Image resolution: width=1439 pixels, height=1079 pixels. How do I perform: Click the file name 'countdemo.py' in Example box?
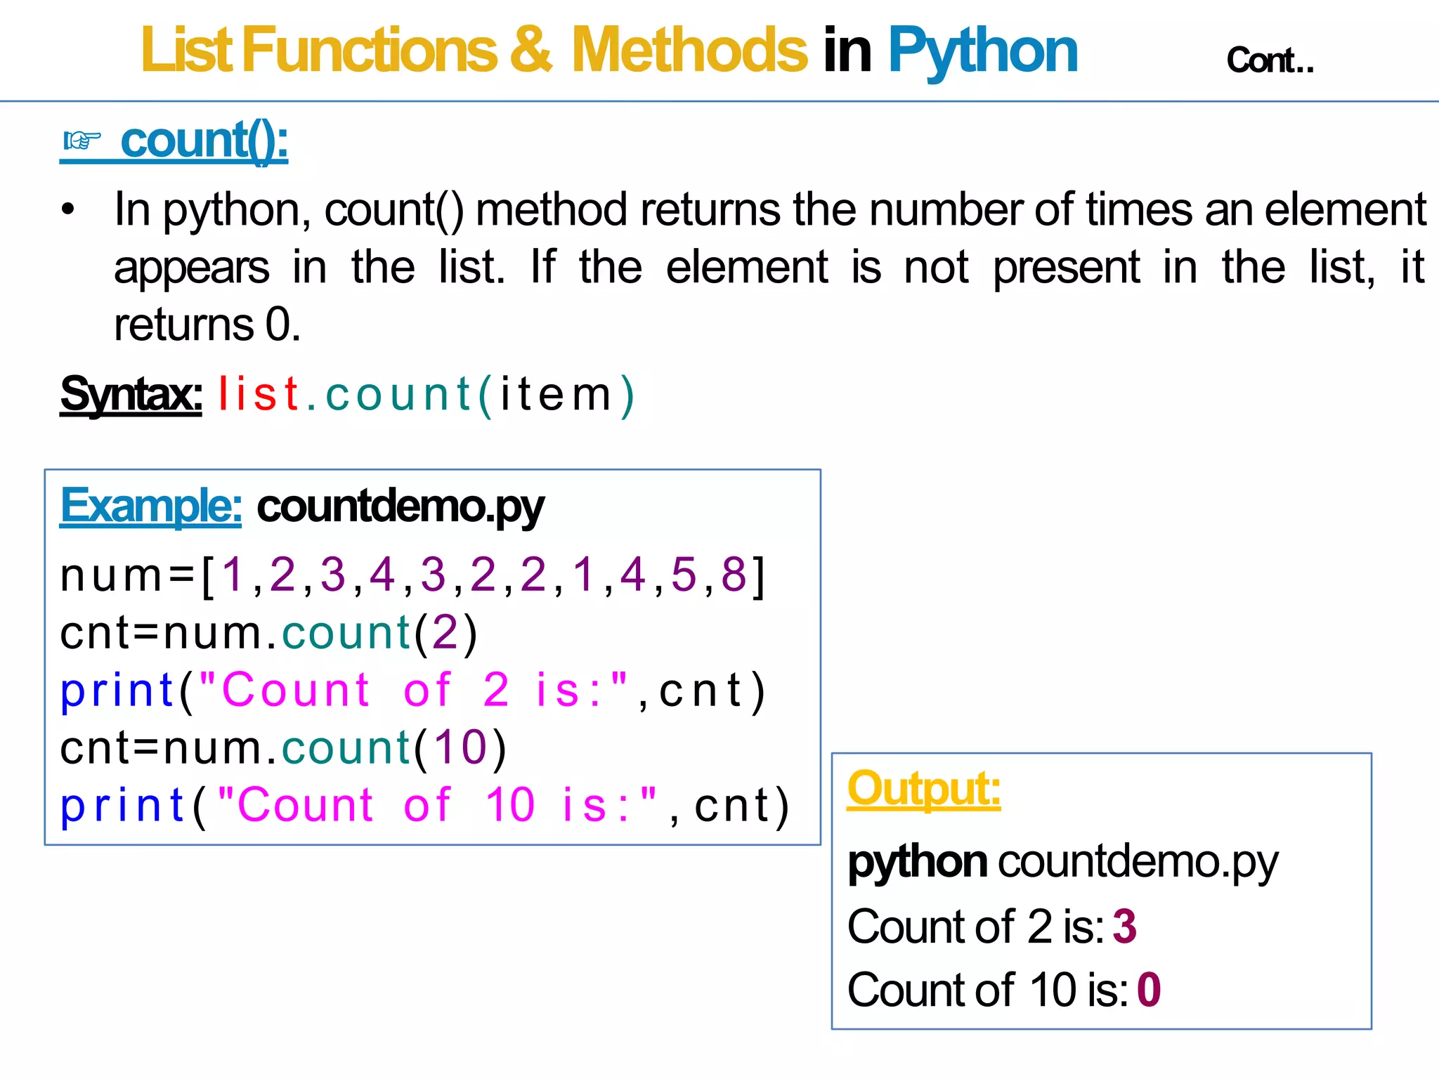[401, 507]
